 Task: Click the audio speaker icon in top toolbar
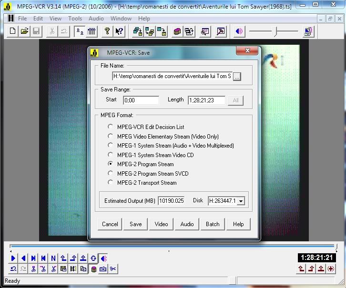click(x=239, y=31)
